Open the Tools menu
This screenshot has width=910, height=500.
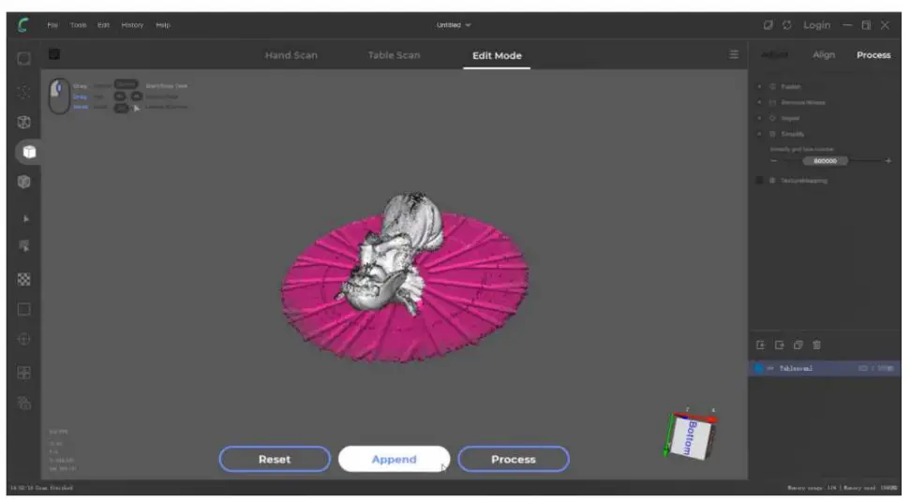[78, 25]
